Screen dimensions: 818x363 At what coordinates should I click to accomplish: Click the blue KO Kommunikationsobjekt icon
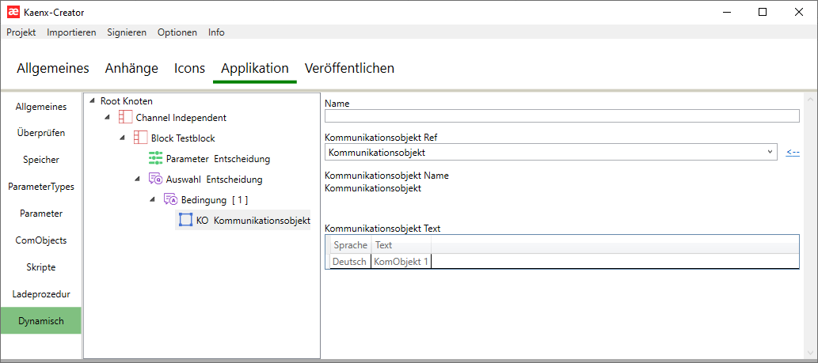pos(185,220)
